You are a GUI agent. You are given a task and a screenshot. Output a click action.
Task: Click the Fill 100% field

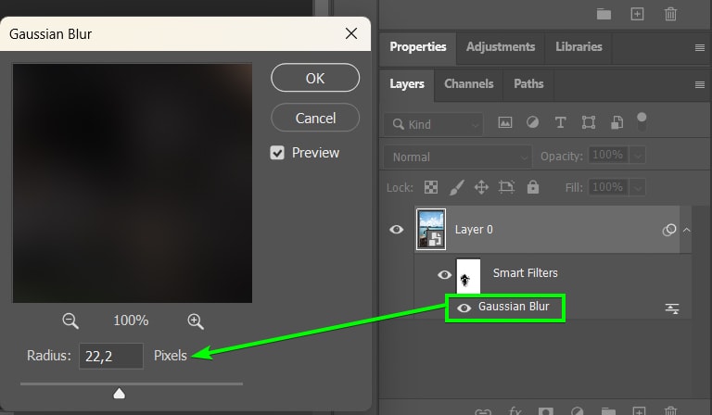pos(608,187)
